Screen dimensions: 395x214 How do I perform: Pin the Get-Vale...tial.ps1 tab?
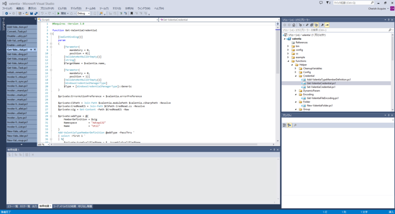[x=31, y=49]
